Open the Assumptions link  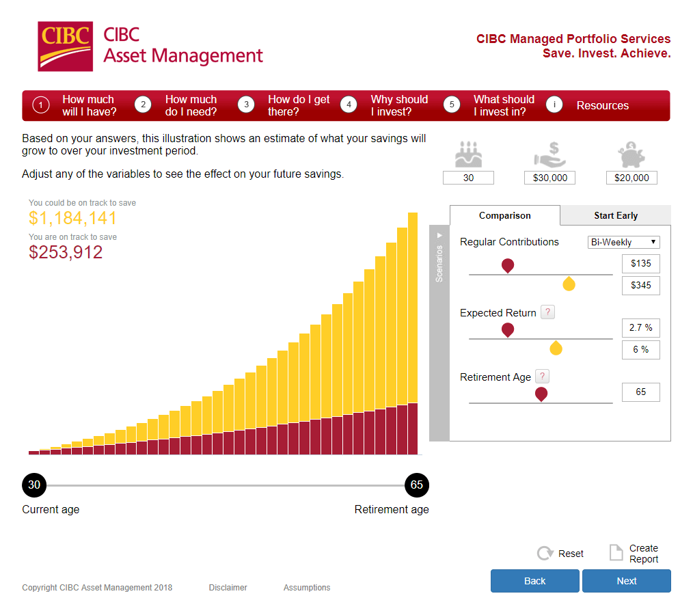click(307, 587)
